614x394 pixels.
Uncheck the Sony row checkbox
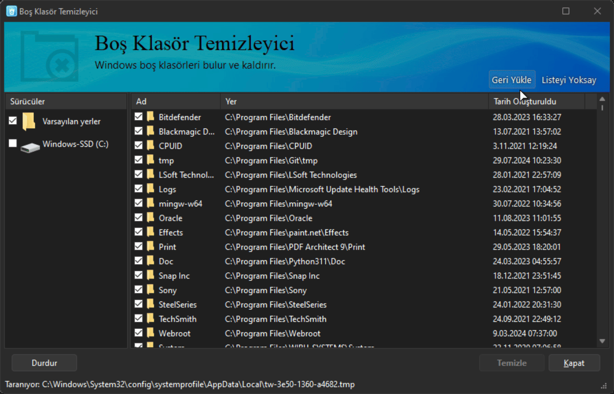139,290
